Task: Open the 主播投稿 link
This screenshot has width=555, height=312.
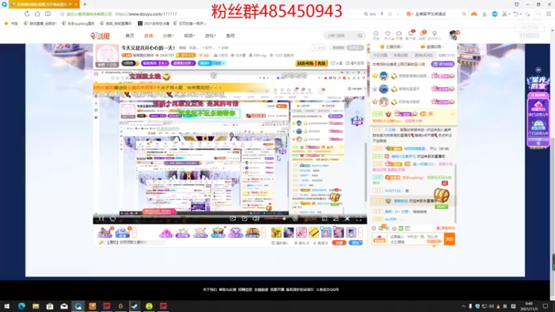Action: pos(392,46)
